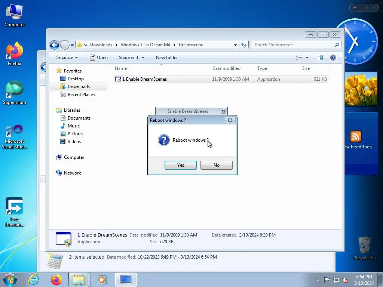Image resolution: width=383 pixels, height=287 pixels.
Task: Click the muted volume tray icon
Action: pyautogui.click(x=345, y=280)
